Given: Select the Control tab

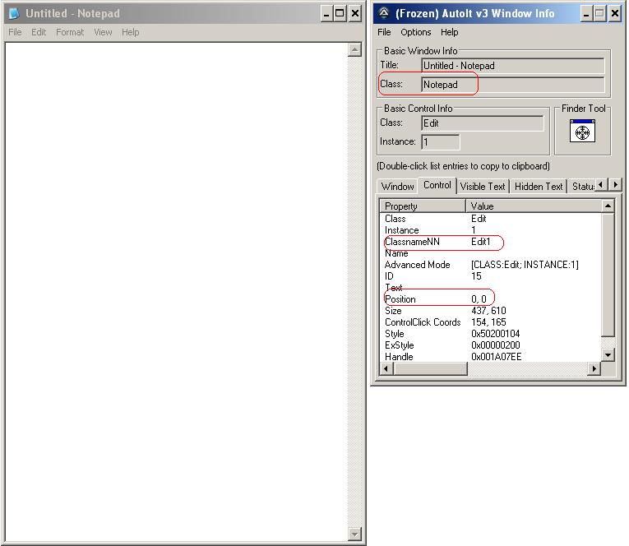Looking at the screenshot, I should click(437, 185).
